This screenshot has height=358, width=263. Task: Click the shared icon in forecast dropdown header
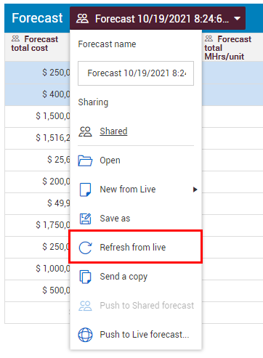tap(82, 18)
